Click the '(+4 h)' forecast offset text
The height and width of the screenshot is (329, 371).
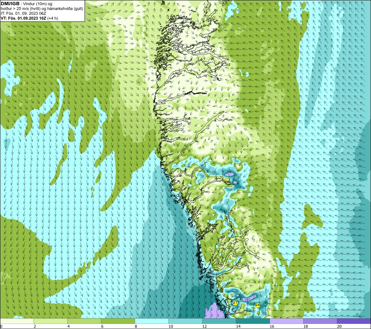click(53, 18)
